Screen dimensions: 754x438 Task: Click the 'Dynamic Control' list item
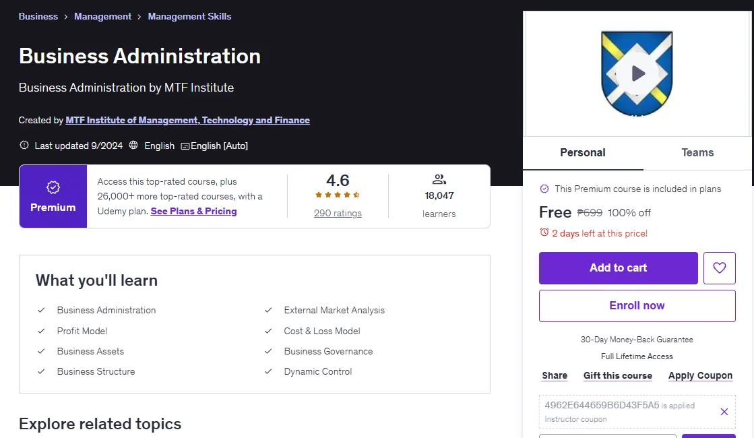[x=318, y=372]
